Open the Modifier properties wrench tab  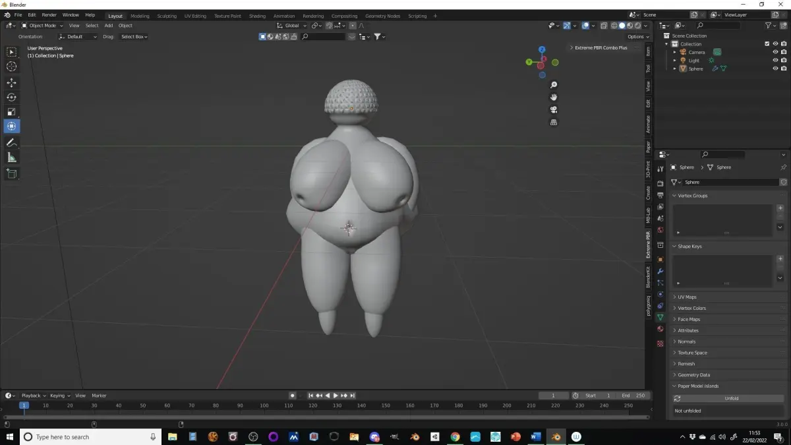[660, 271]
